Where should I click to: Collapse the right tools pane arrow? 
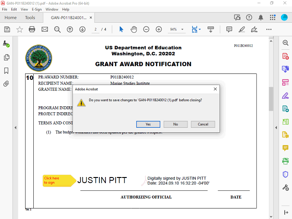(x=286, y=212)
